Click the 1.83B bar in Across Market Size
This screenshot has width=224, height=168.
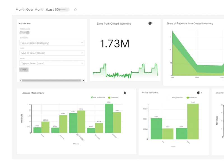click(x=117, y=123)
